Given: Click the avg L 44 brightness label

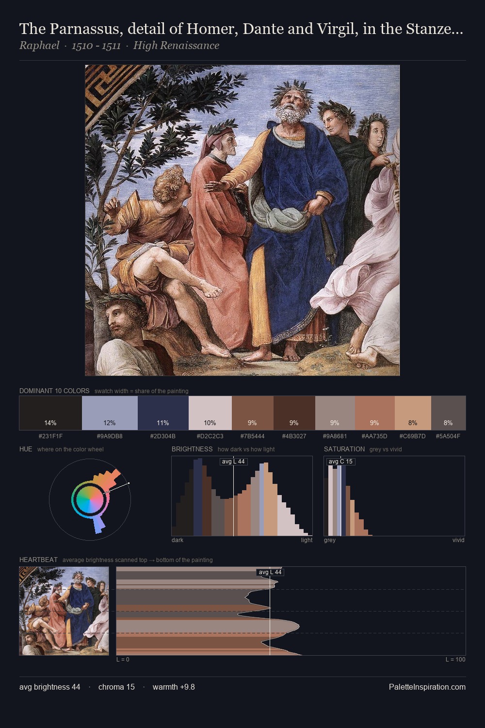Looking at the screenshot, I should (233, 462).
